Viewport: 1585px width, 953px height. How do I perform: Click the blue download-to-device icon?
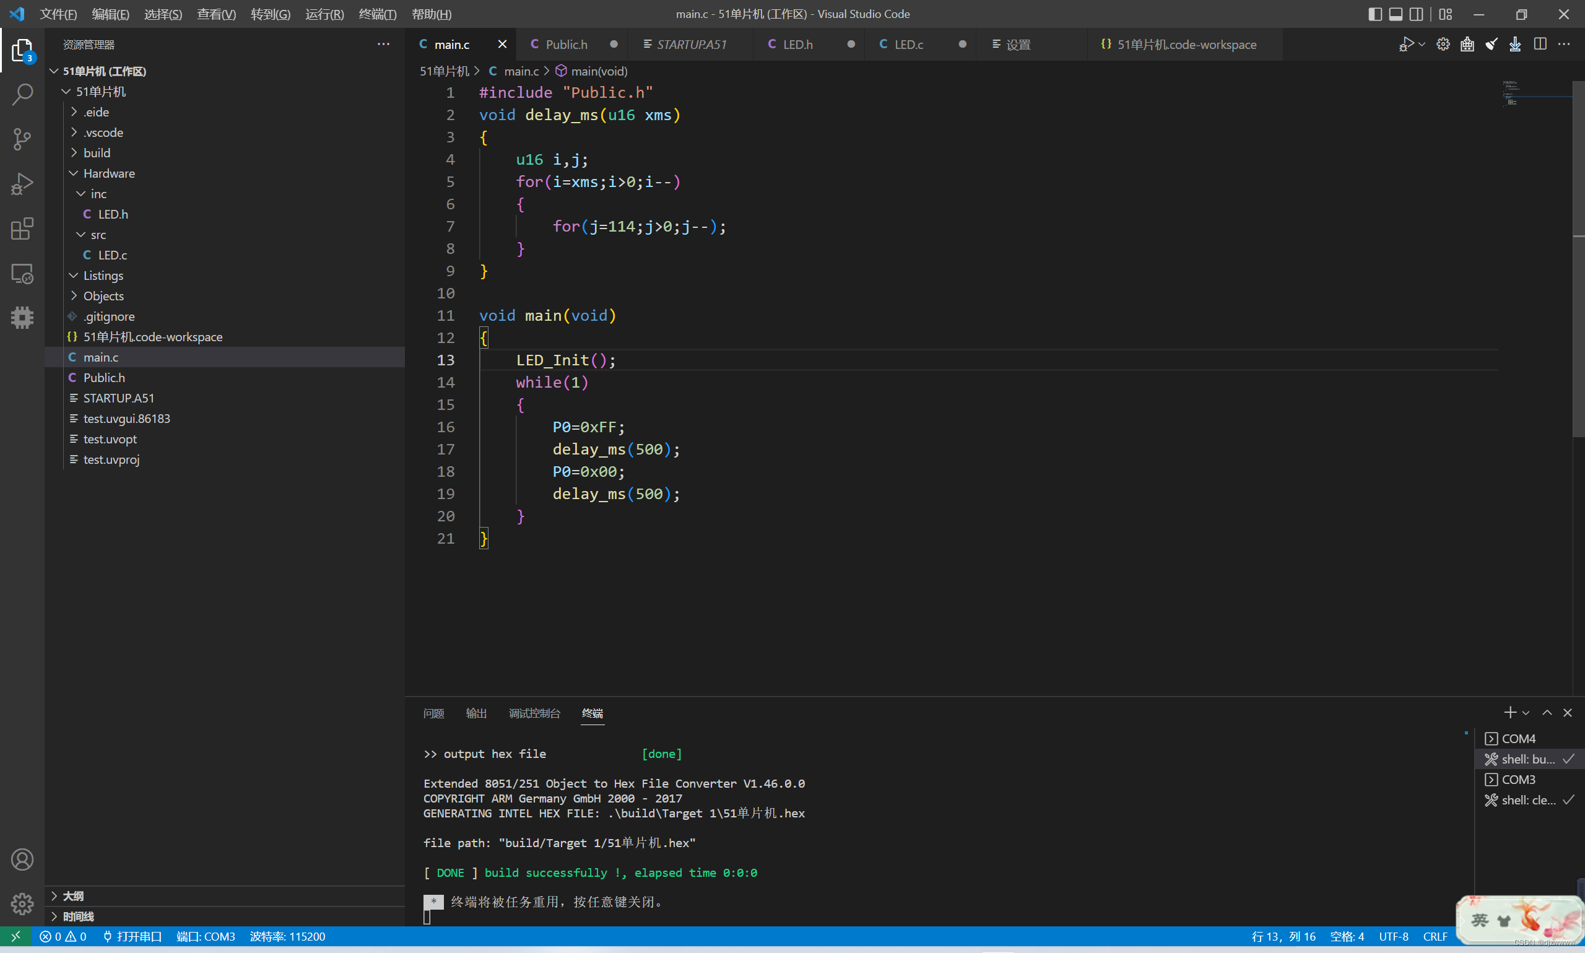point(1515,45)
